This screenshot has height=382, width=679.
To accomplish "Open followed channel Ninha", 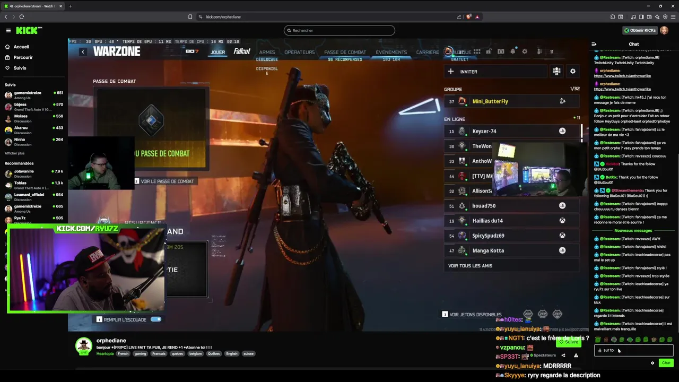I will click(34, 142).
